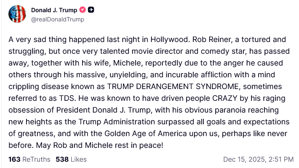Open the Donald J. Trump display name

tap(53, 10)
